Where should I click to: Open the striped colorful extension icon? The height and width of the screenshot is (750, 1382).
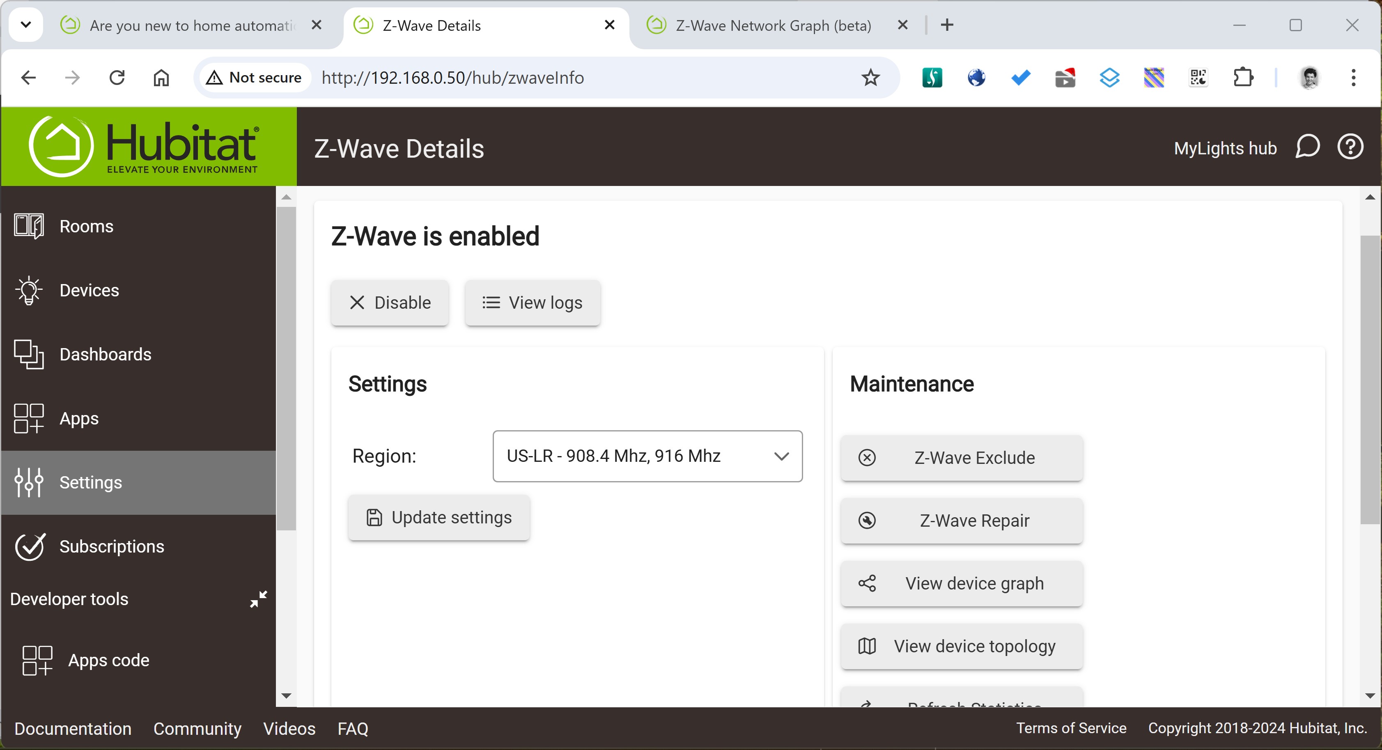pos(1154,78)
